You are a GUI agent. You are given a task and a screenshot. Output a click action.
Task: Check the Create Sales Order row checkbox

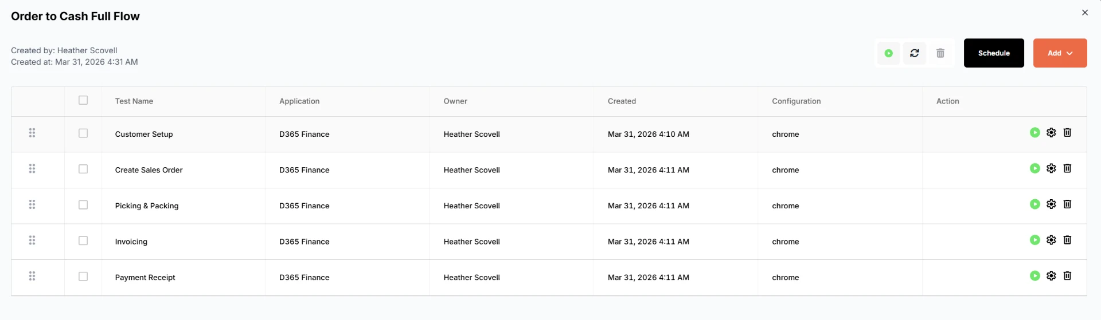(83, 169)
